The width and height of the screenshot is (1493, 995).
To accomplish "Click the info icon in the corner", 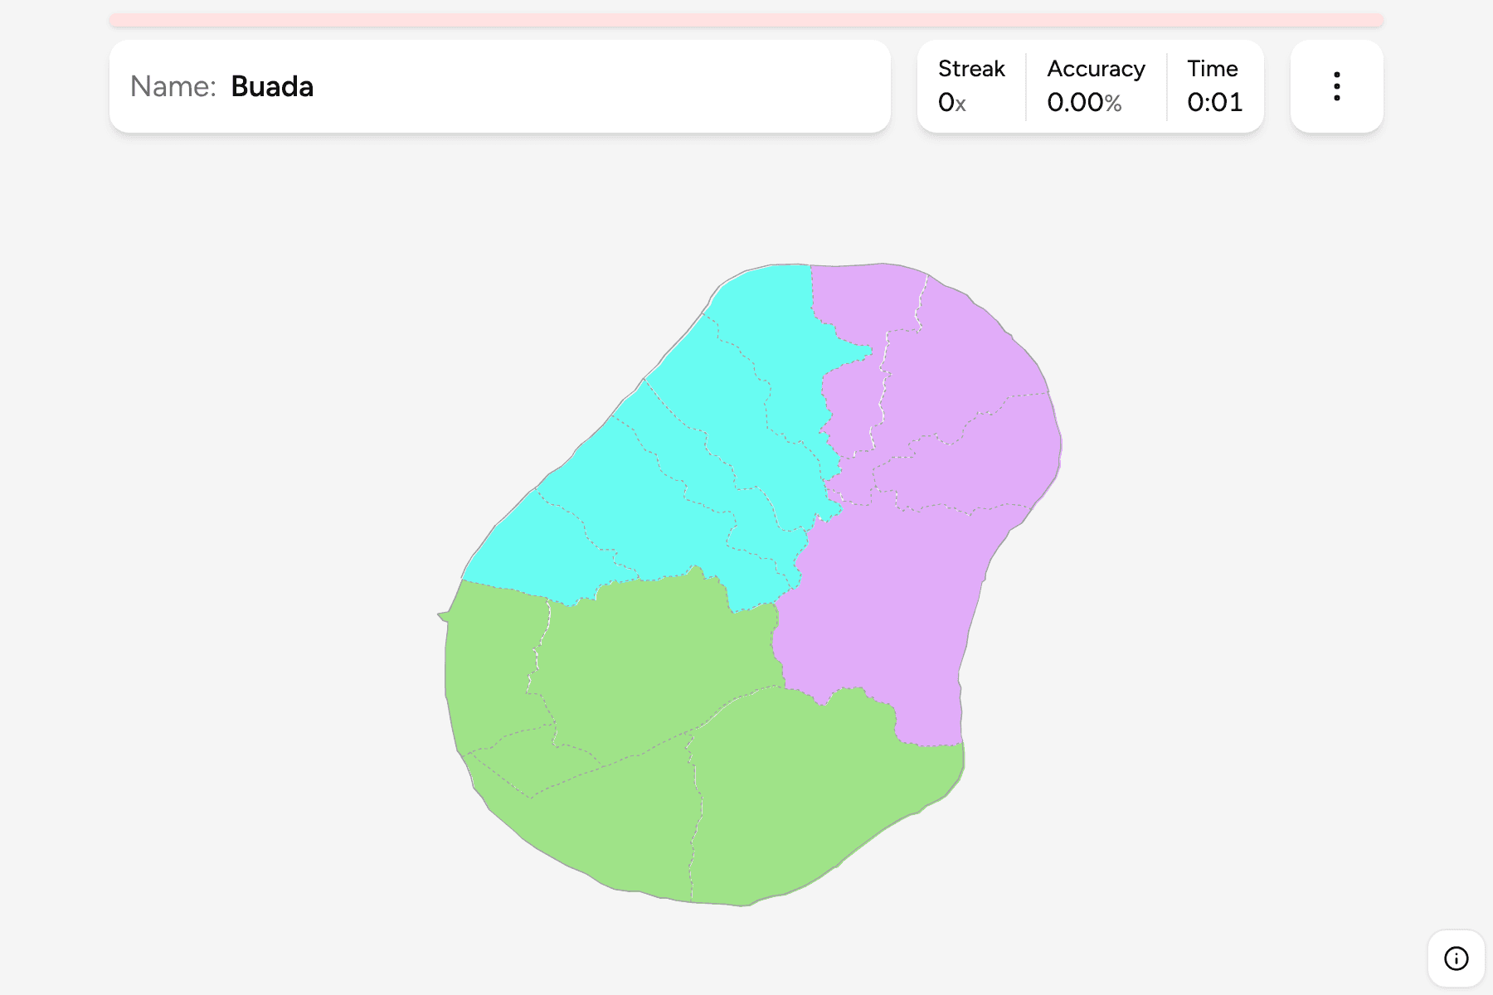I will pyautogui.click(x=1456, y=959).
